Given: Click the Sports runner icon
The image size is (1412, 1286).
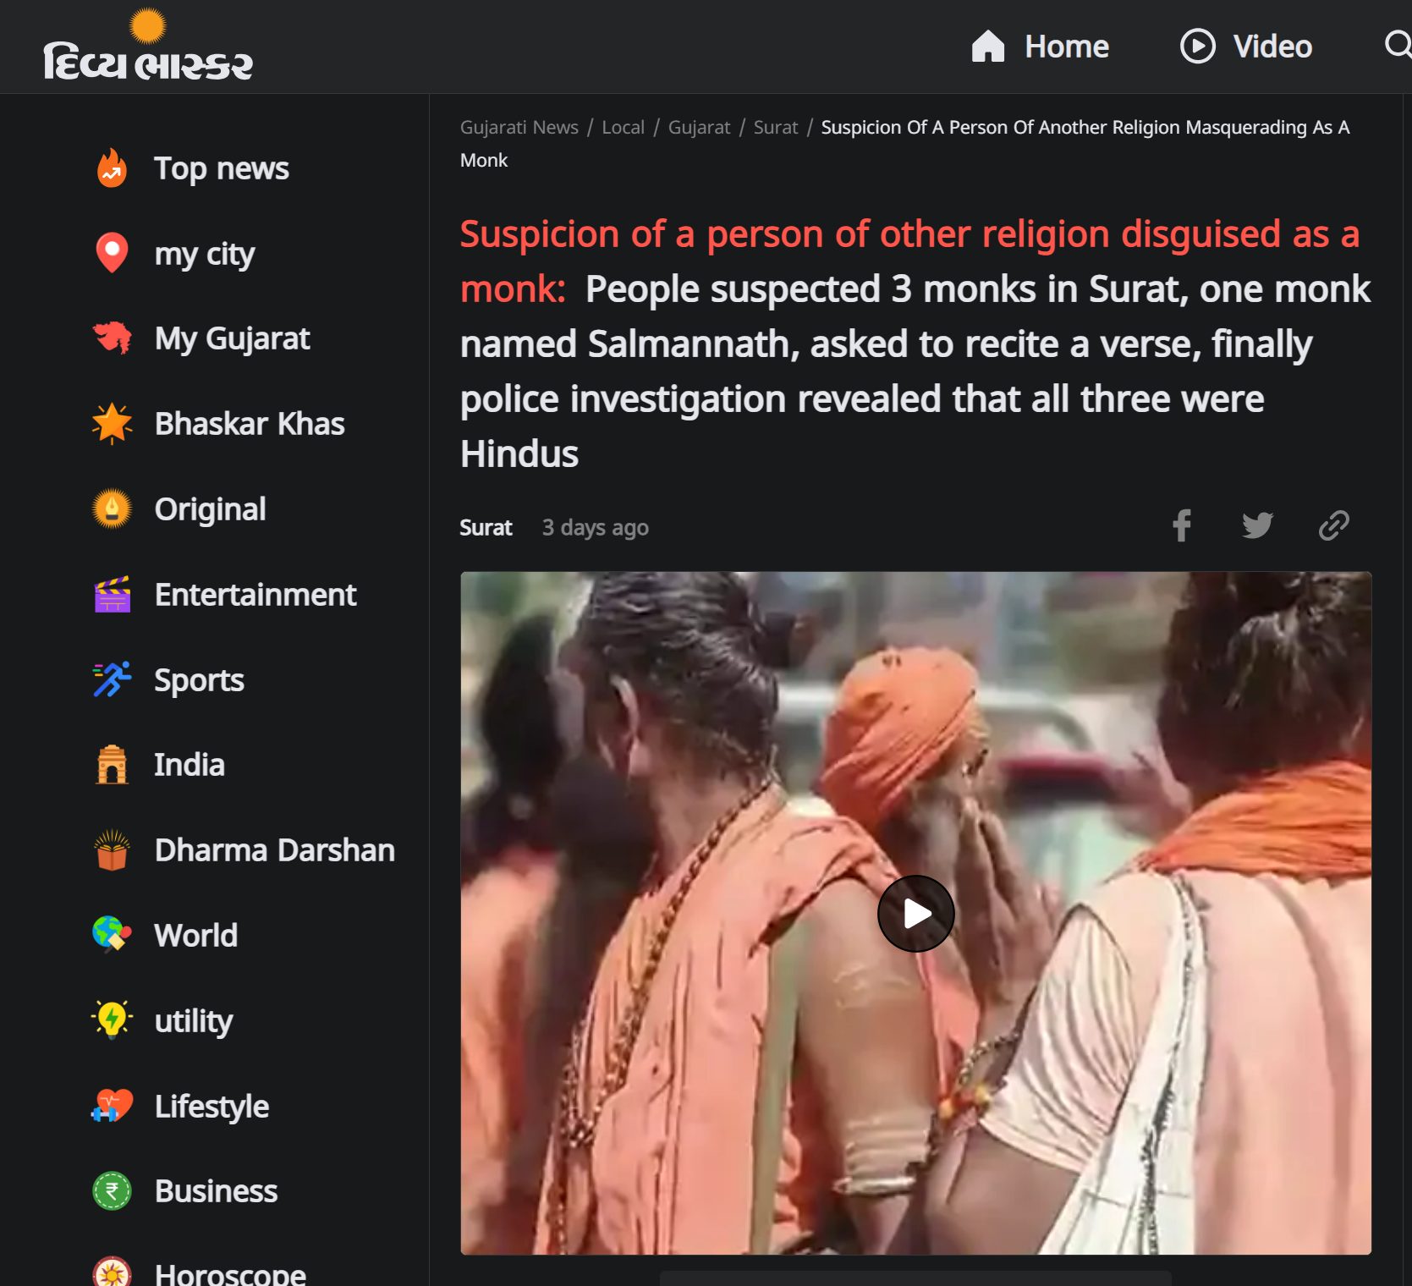Looking at the screenshot, I should [112, 679].
